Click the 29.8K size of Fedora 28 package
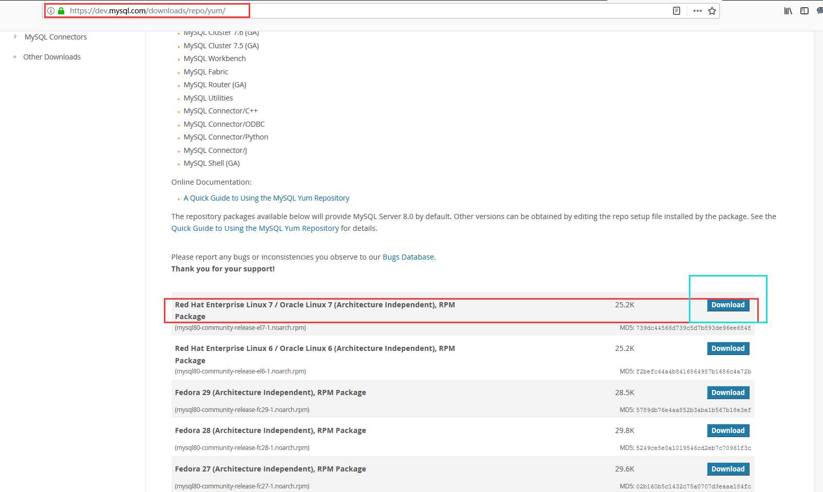The height and width of the screenshot is (492, 823). click(625, 430)
